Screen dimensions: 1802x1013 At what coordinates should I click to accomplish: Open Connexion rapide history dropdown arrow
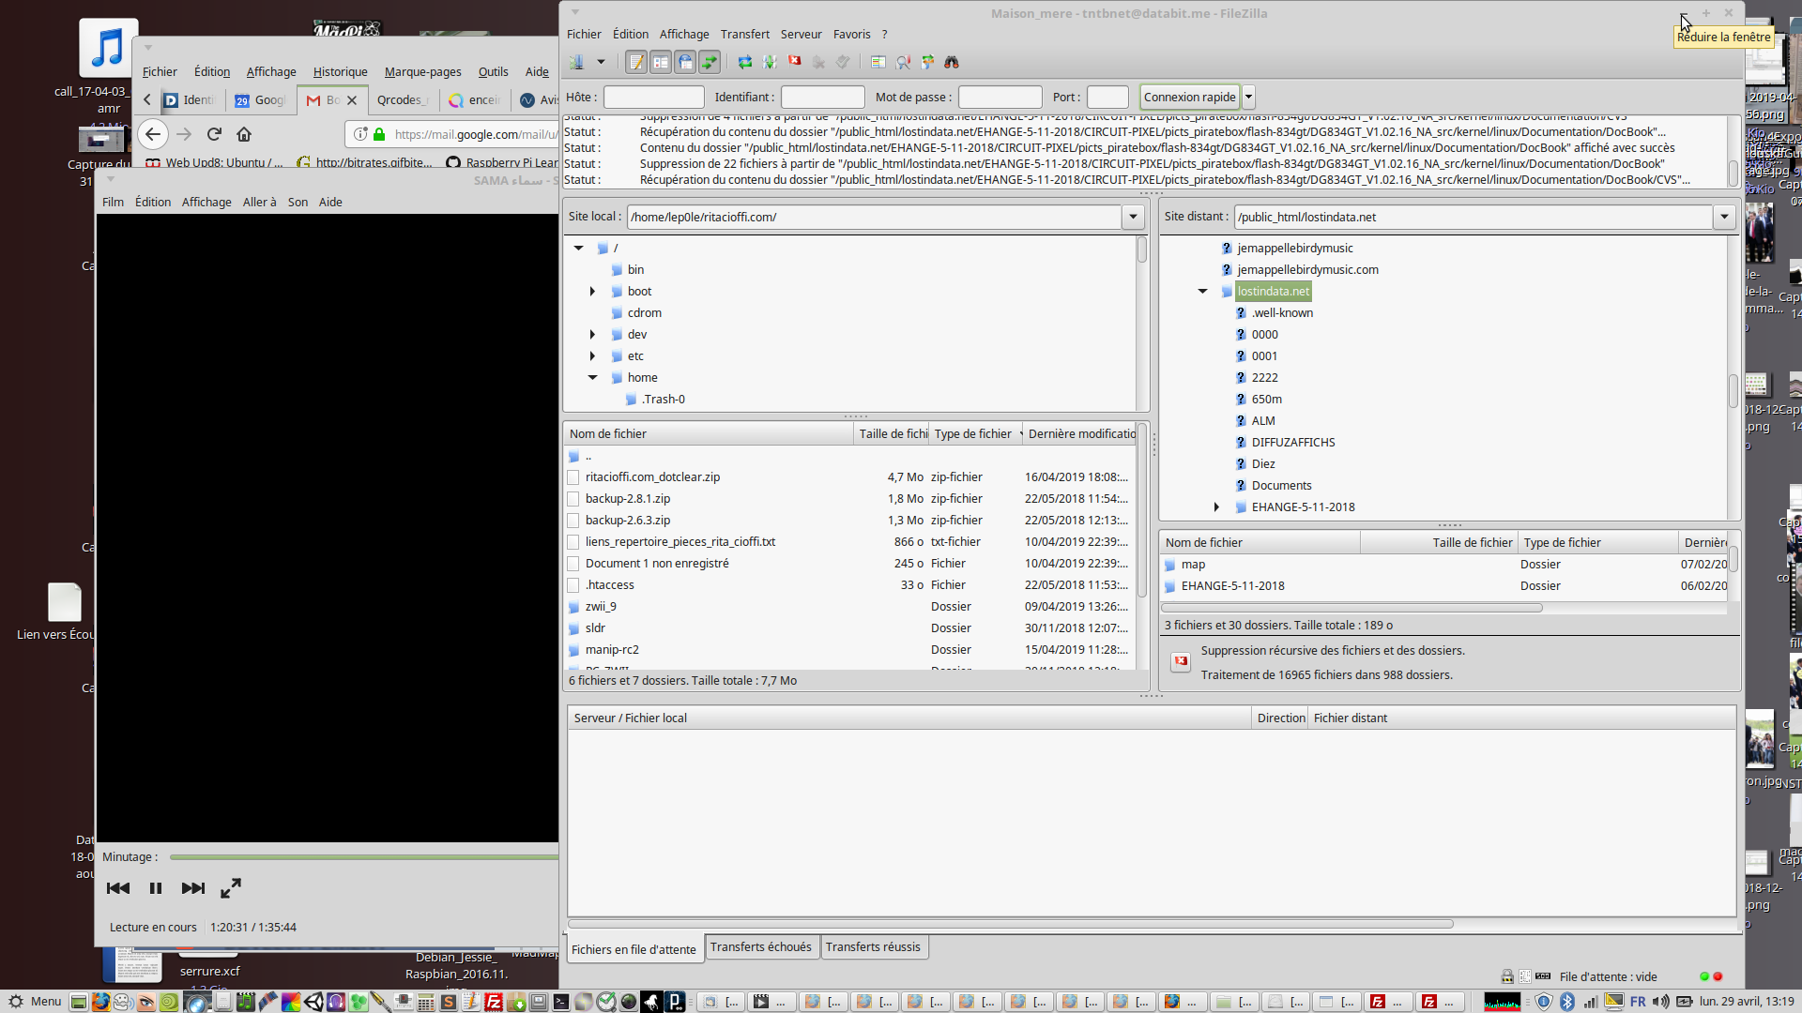pos(1248,97)
